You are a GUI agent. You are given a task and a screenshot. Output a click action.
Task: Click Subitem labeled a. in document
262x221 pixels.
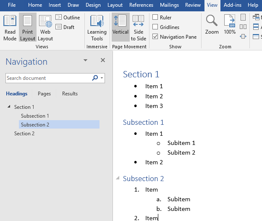click(179, 199)
